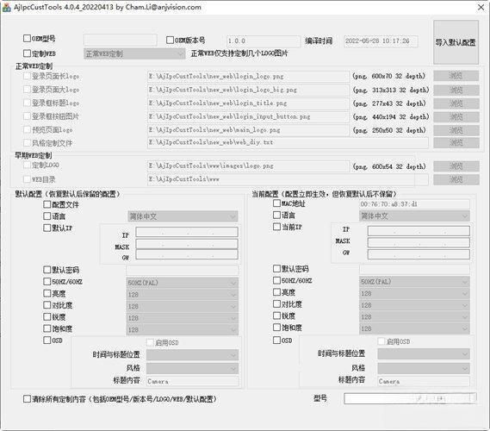Check 配置文件 under default config
This screenshot has height=431, width=490.
tap(47, 204)
